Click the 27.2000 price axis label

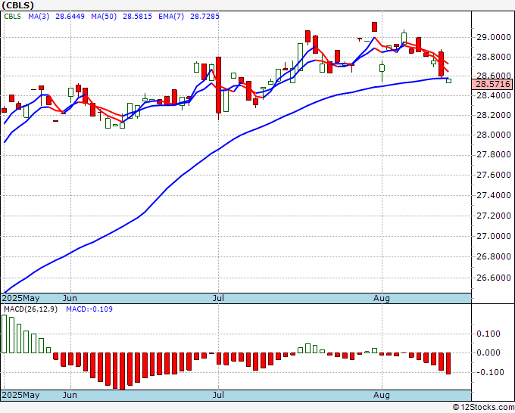pyautogui.click(x=493, y=216)
